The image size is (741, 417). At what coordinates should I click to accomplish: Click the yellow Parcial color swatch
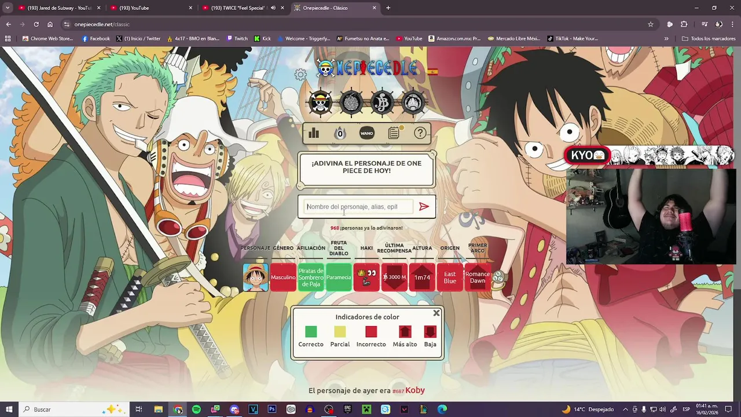(340, 332)
